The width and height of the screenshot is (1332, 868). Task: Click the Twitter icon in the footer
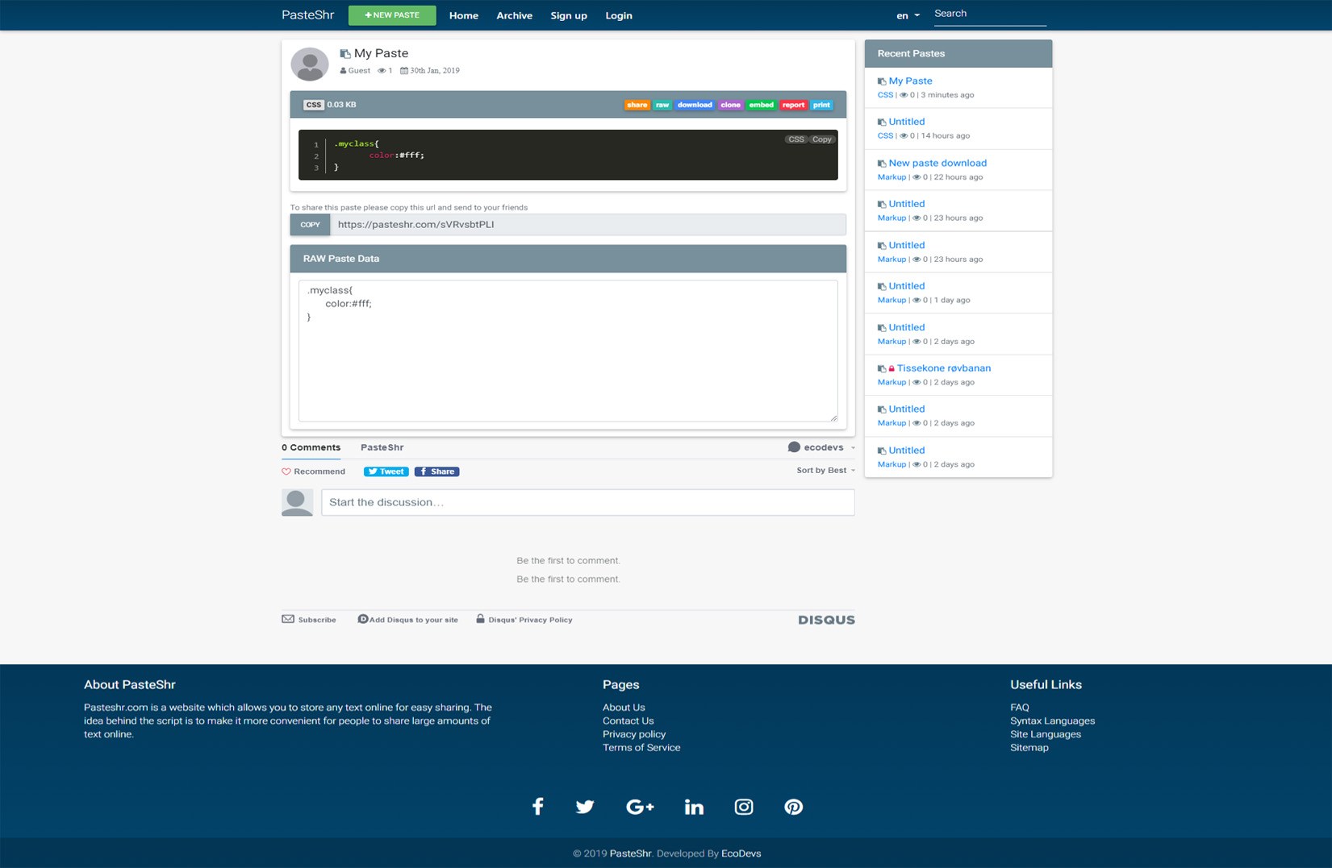point(585,807)
